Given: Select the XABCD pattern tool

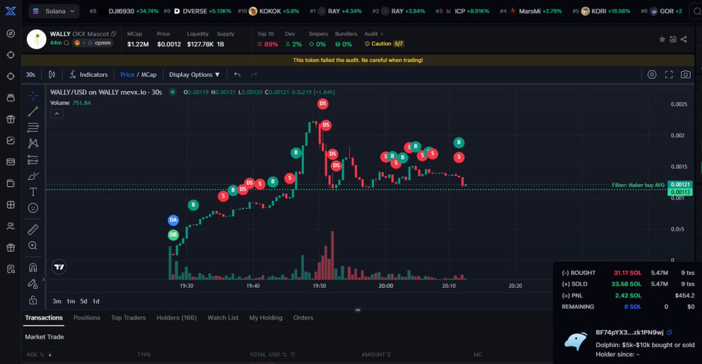Looking at the screenshot, I should pyautogui.click(x=33, y=143).
